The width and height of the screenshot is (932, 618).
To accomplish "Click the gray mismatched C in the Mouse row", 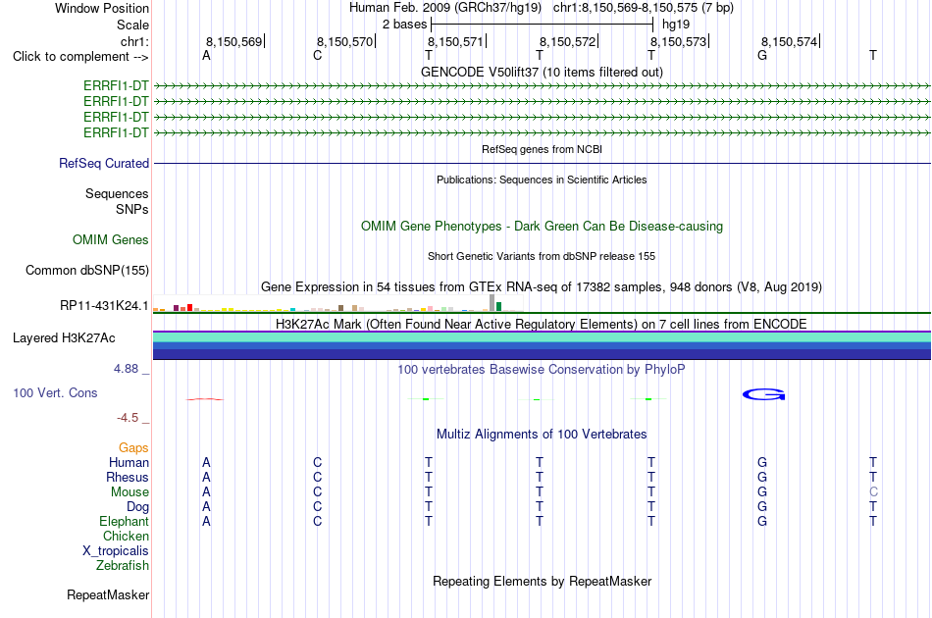I will point(873,492).
